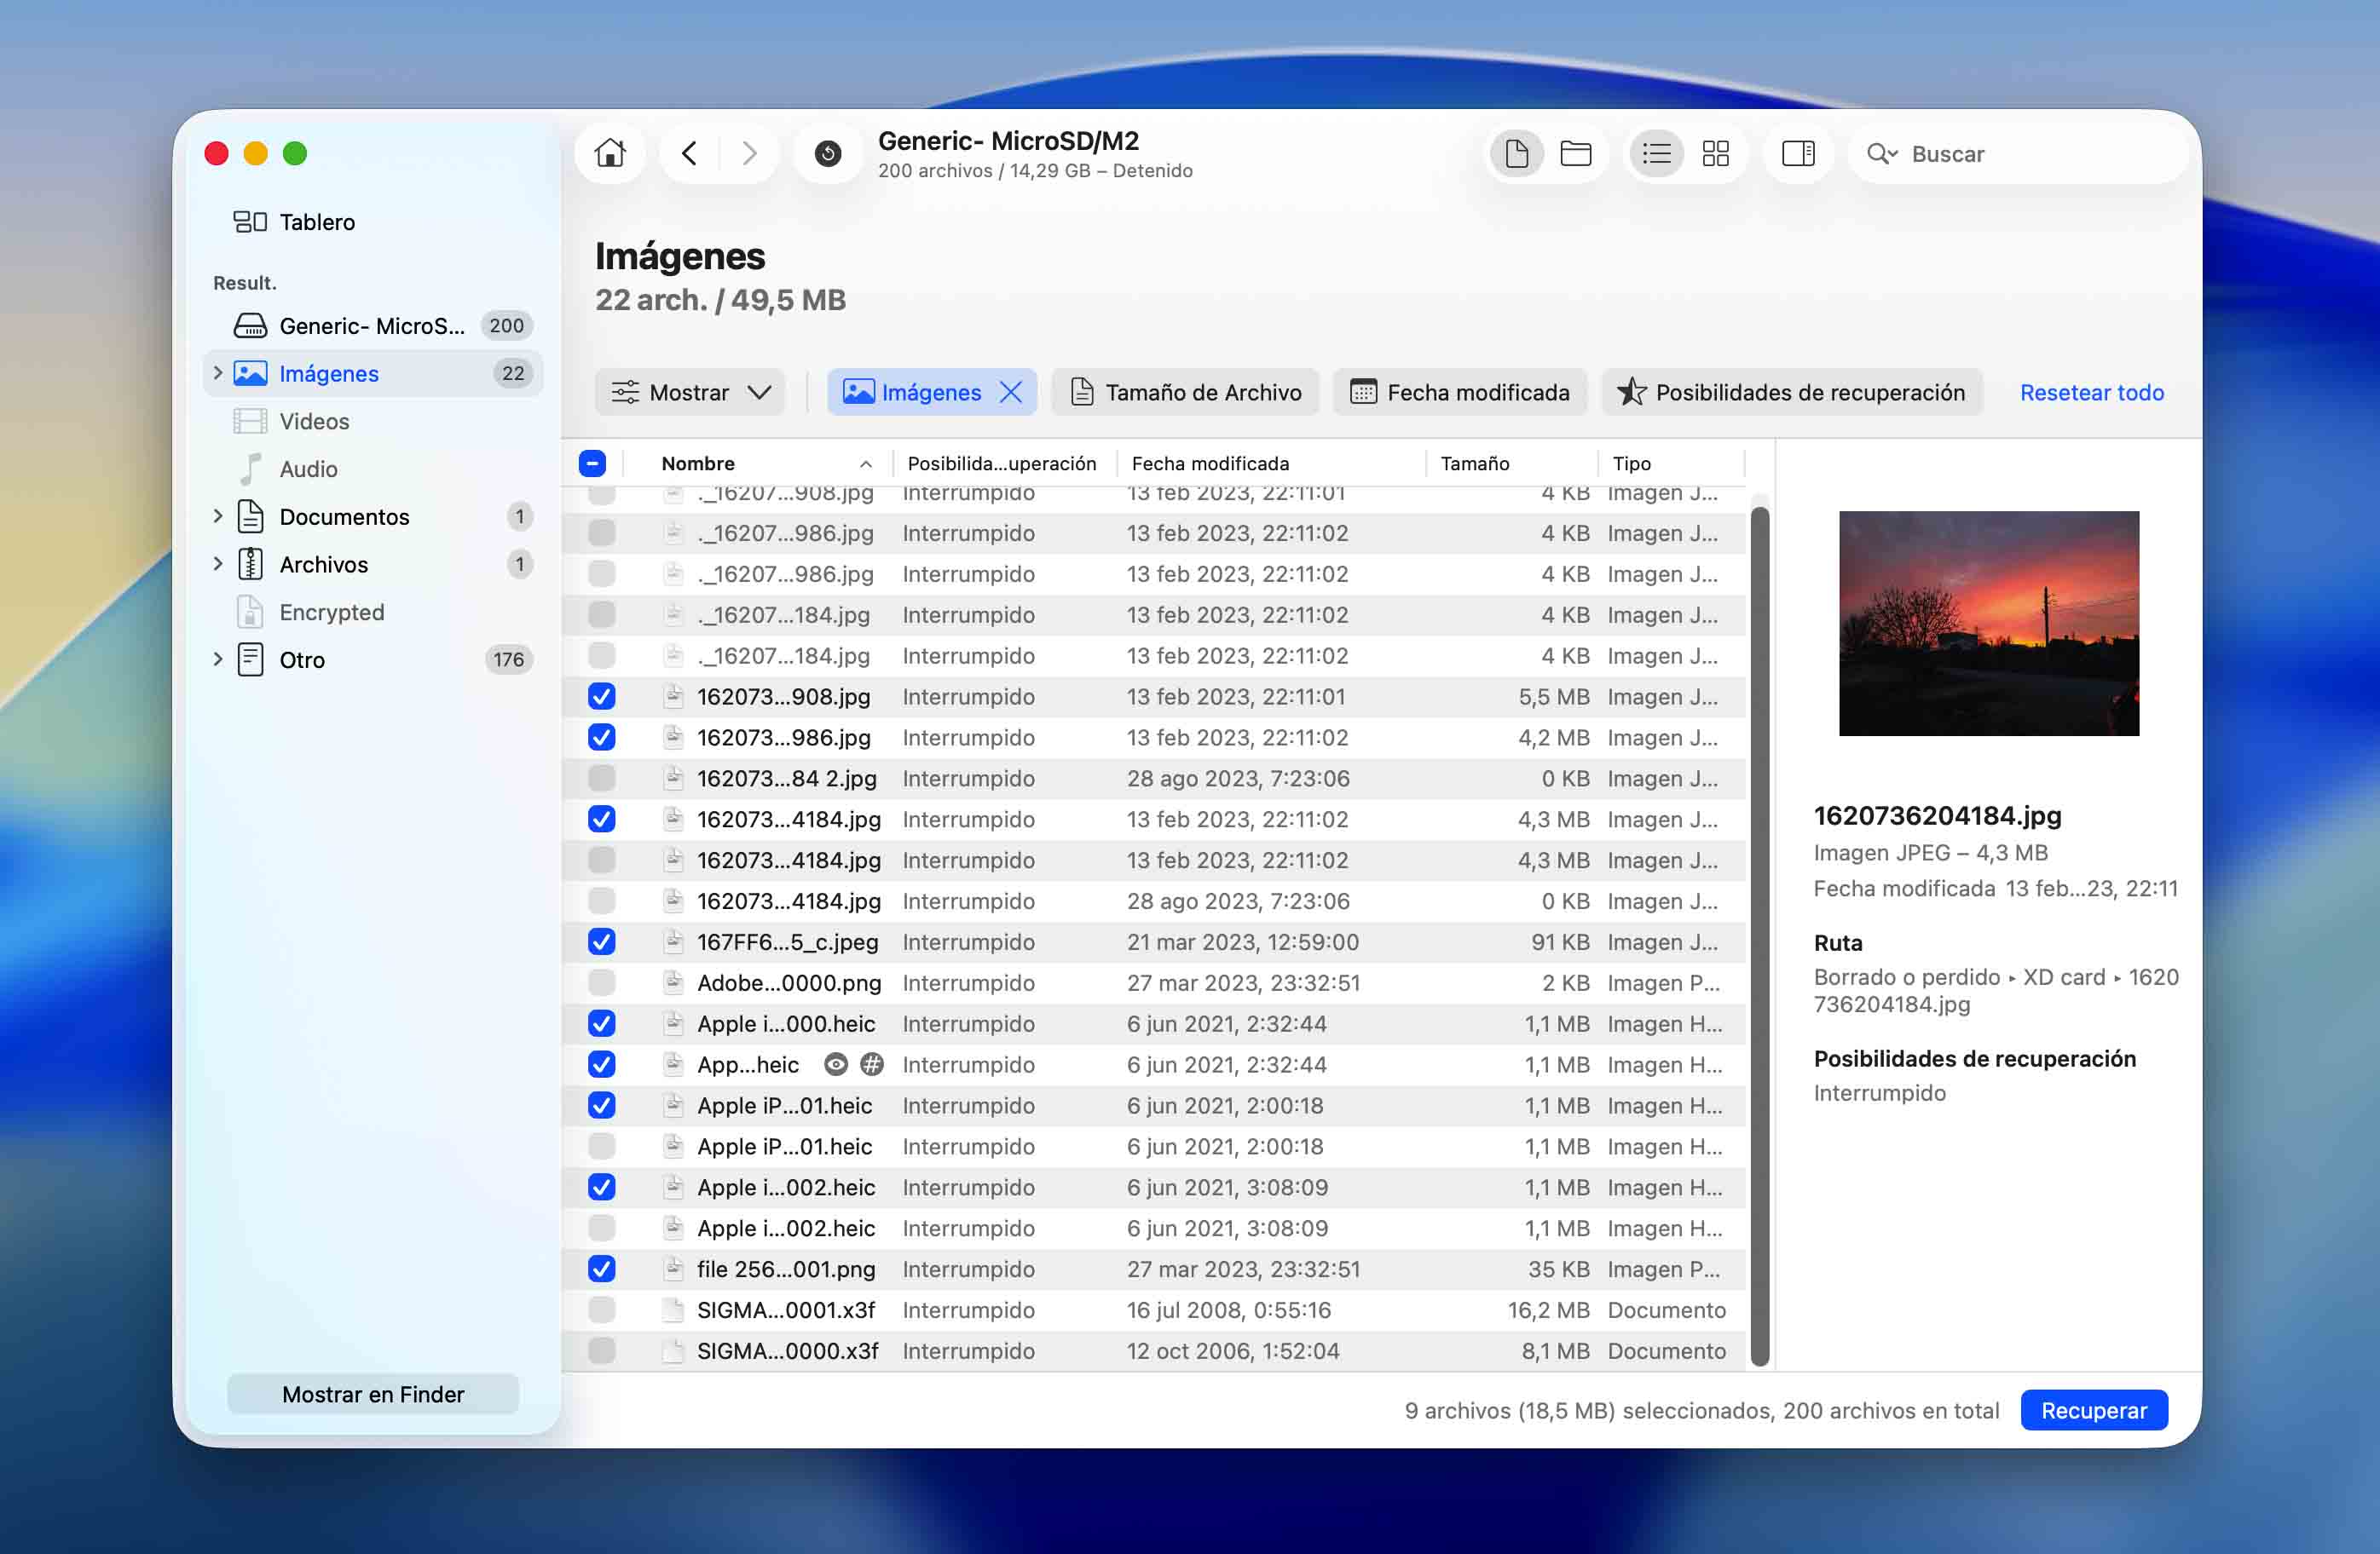Uncheck 162073...986.jpg 4,2 MB checkbox
2380x1554 pixels.
point(601,738)
